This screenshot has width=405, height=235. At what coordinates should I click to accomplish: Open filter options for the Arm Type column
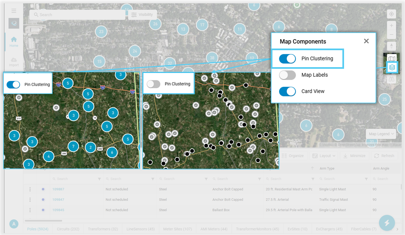click(x=366, y=179)
